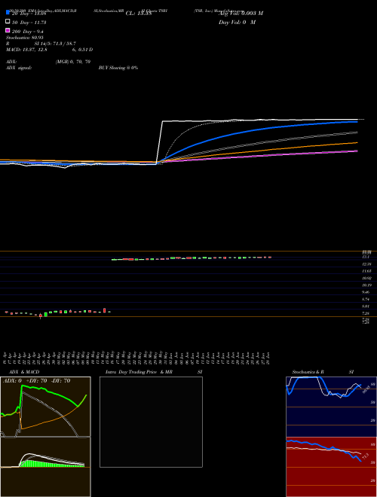
Task: Click the 'ADX & MACD' panel title
Action: point(24,372)
